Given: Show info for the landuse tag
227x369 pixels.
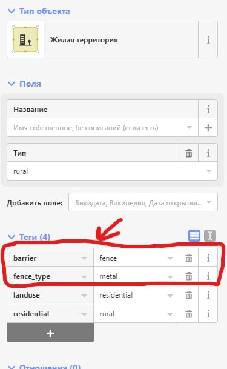Looking at the screenshot, I should (208, 295).
